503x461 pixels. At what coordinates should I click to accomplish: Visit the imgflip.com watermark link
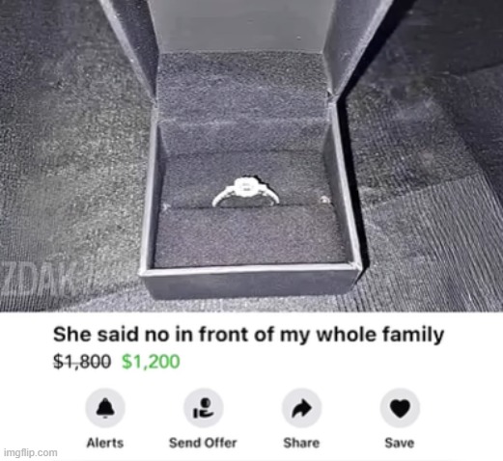[x=31, y=452]
